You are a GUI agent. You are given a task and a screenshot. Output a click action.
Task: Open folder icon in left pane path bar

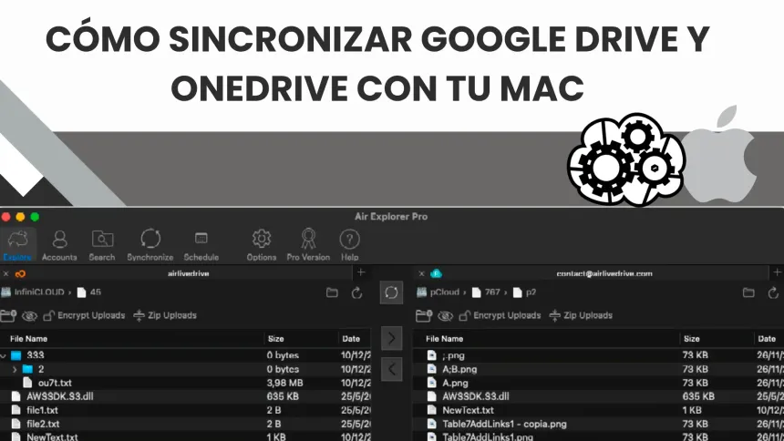click(332, 293)
